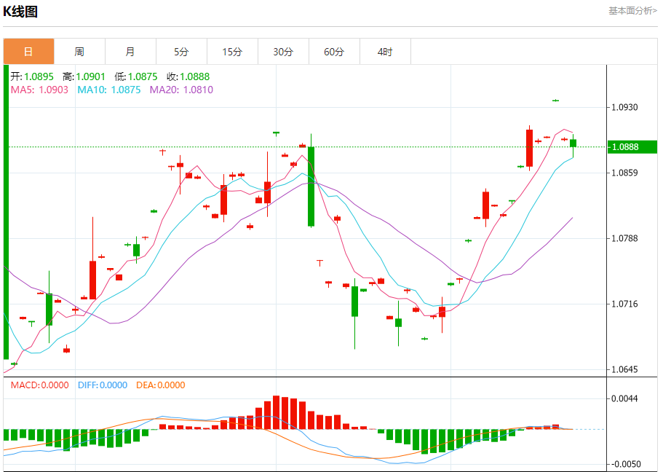Image resolution: width=663 pixels, height=472 pixels.
Task: Click the DIFF value label
Action: tap(103, 385)
